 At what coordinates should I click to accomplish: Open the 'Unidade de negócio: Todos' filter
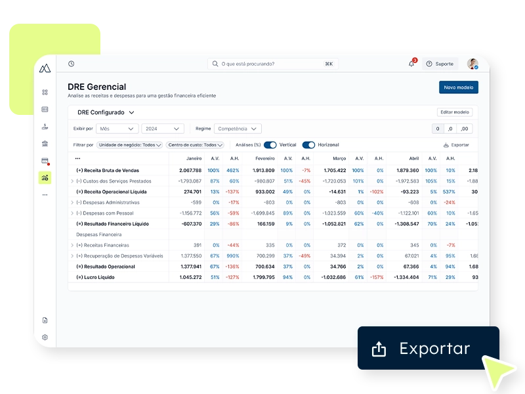130,144
